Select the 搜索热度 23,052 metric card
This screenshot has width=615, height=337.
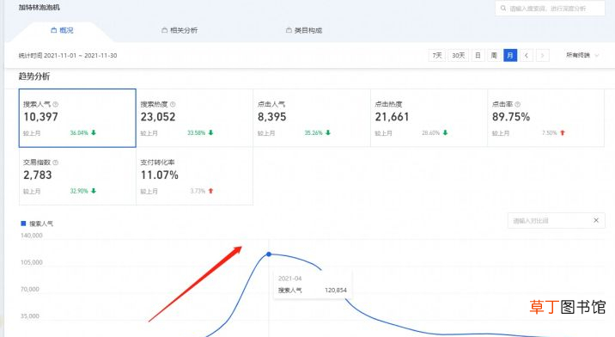point(194,119)
